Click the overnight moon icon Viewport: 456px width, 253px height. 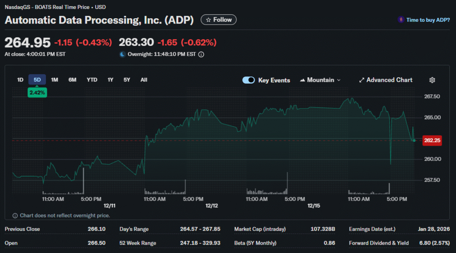123,54
